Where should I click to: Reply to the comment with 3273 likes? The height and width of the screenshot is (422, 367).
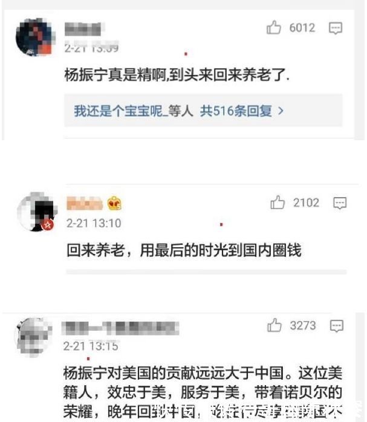(337, 326)
